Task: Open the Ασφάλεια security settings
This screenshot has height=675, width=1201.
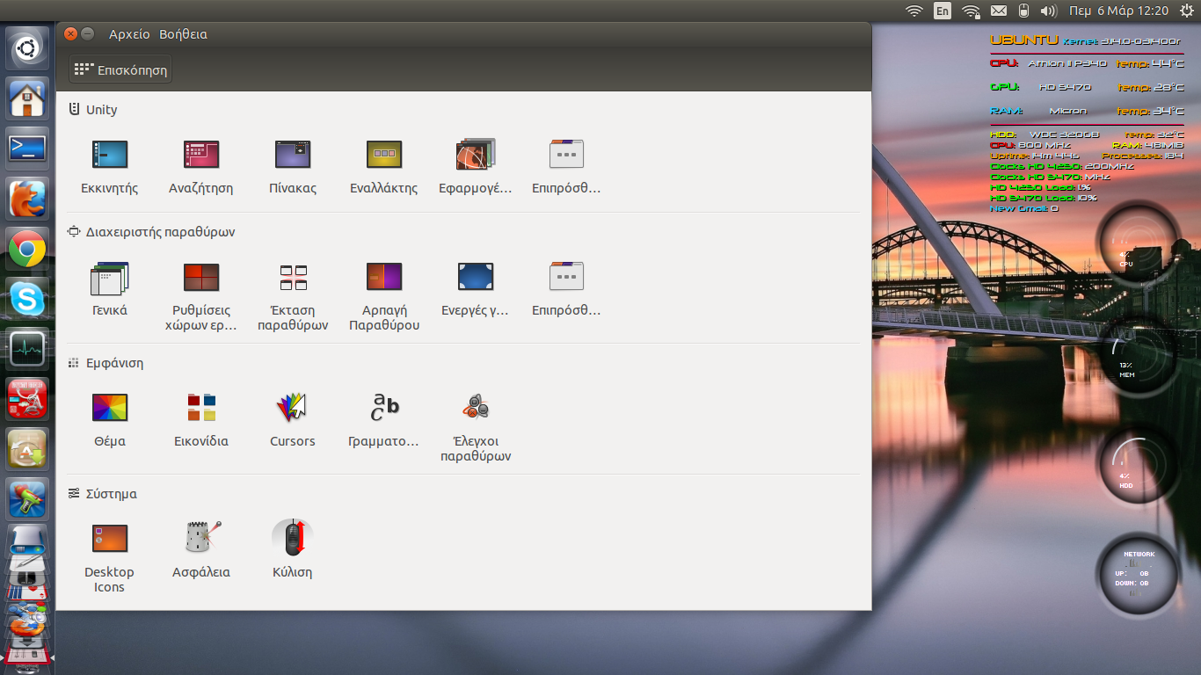Action: pyautogui.click(x=200, y=538)
